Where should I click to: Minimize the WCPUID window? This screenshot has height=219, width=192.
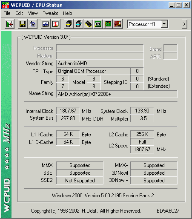(x=172, y=5)
